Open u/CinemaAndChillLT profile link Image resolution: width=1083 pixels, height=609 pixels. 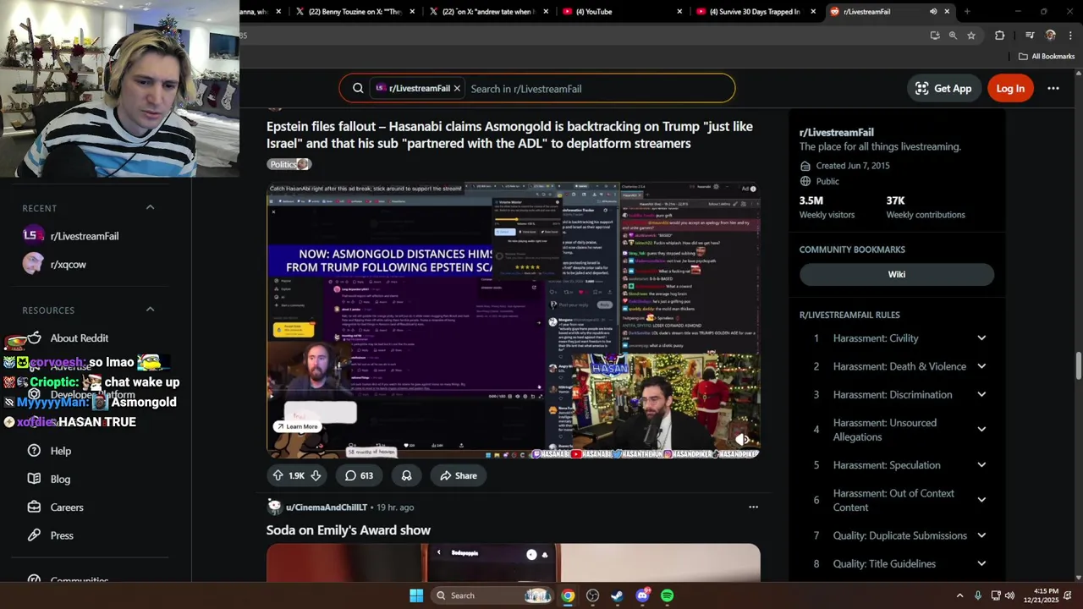pyautogui.click(x=327, y=507)
